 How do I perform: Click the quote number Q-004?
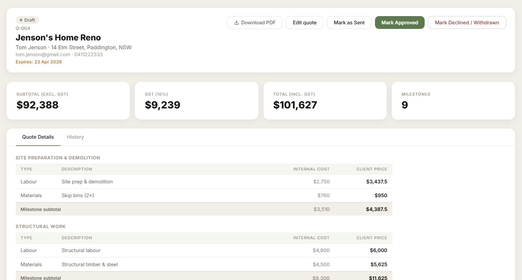tap(23, 28)
